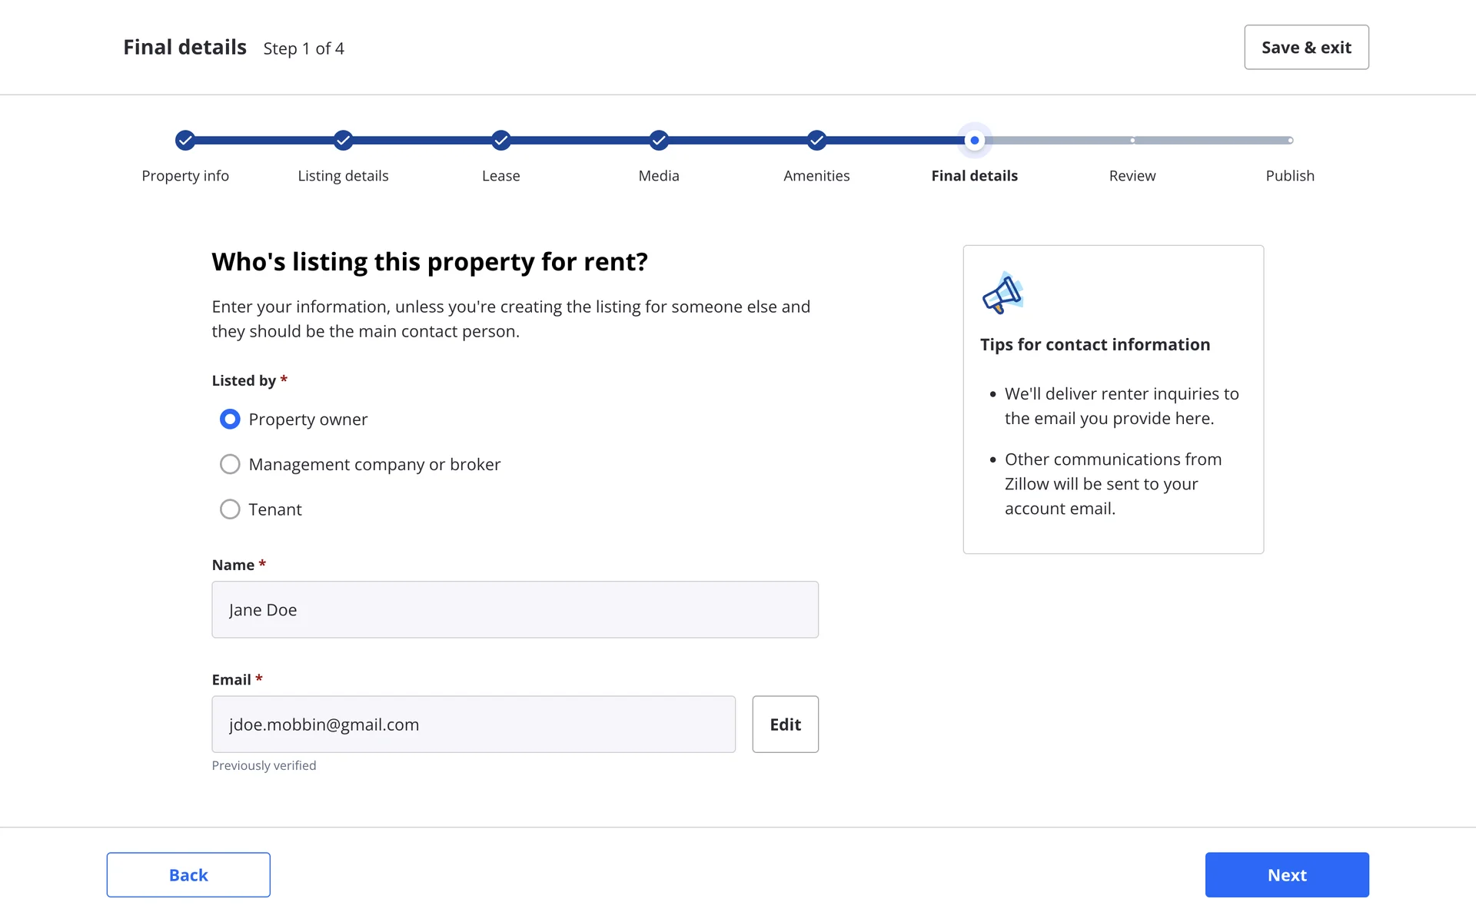Click the Review step marker dot

click(1132, 141)
